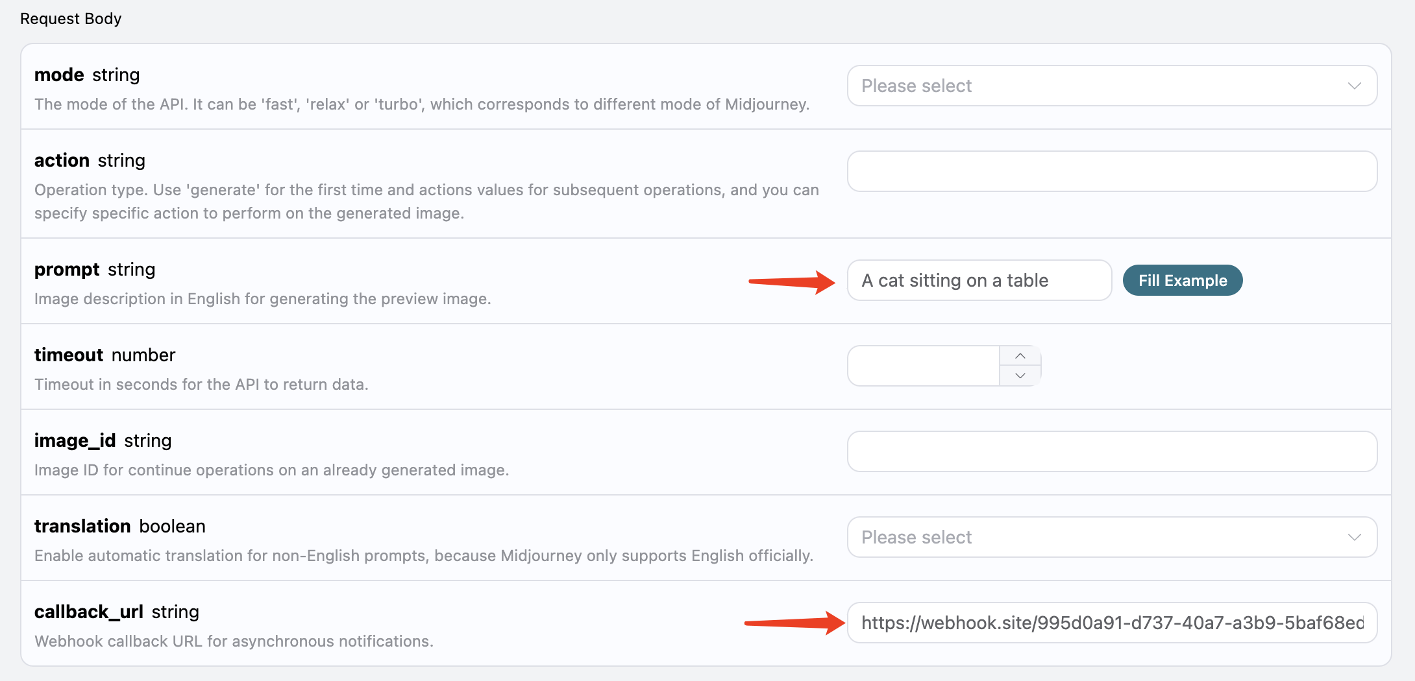
Task: Click the callback_url webhook input field
Action: pyautogui.click(x=1111, y=623)
